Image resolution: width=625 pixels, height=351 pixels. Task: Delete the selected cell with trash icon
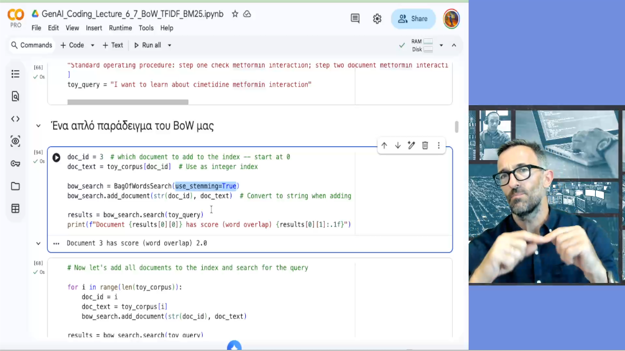(425, 145)
